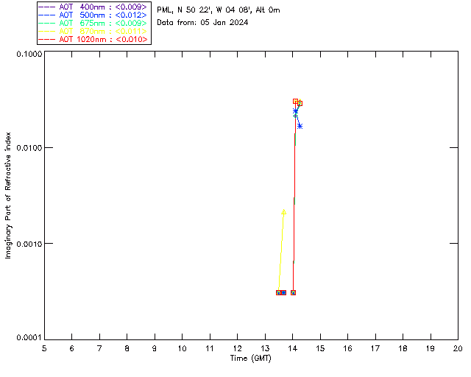Click x-axis tick label 14
The height and width of the screenshot is (377, 471).
[x=293, y=348]
